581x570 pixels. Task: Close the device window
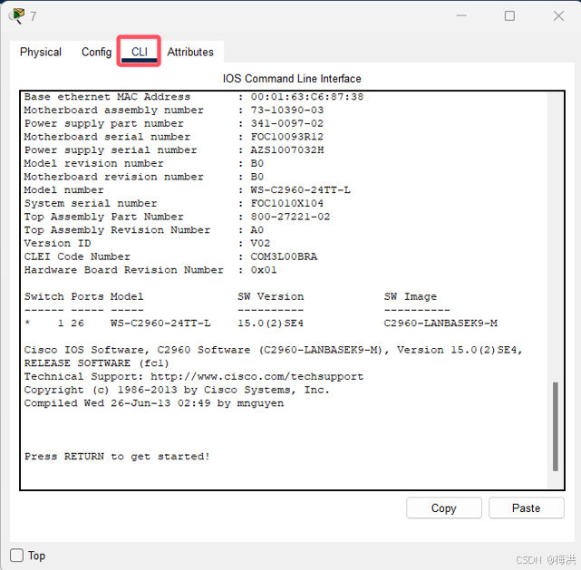click(558, 15)
